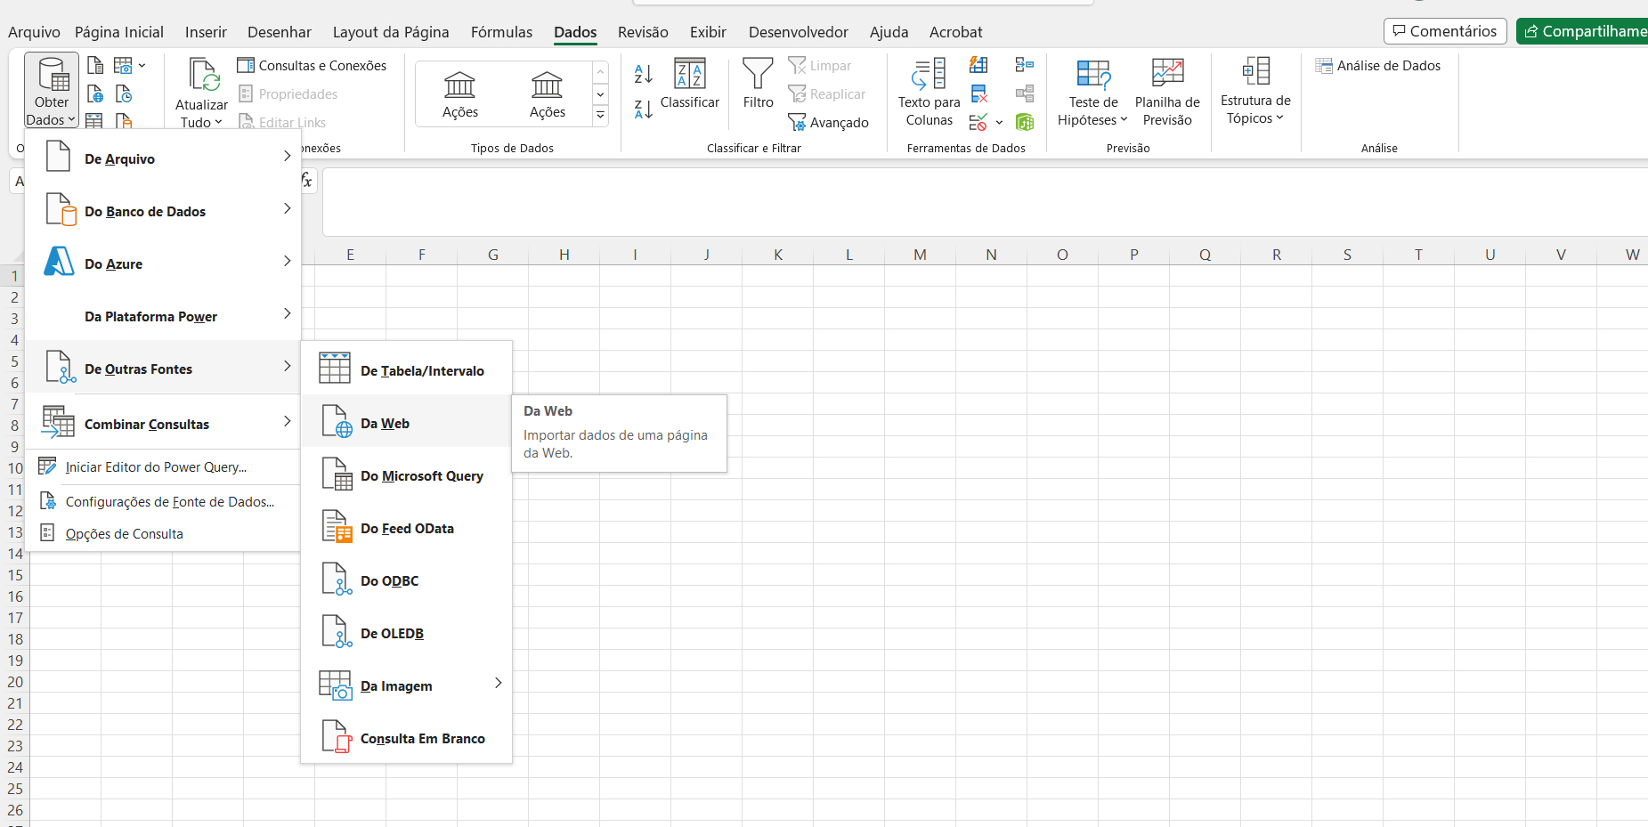Image resolution: width=1648 pixels, height=827 pixels.
Task: Click the From Web globe icon in ribbon
Action: coord(95,93)
